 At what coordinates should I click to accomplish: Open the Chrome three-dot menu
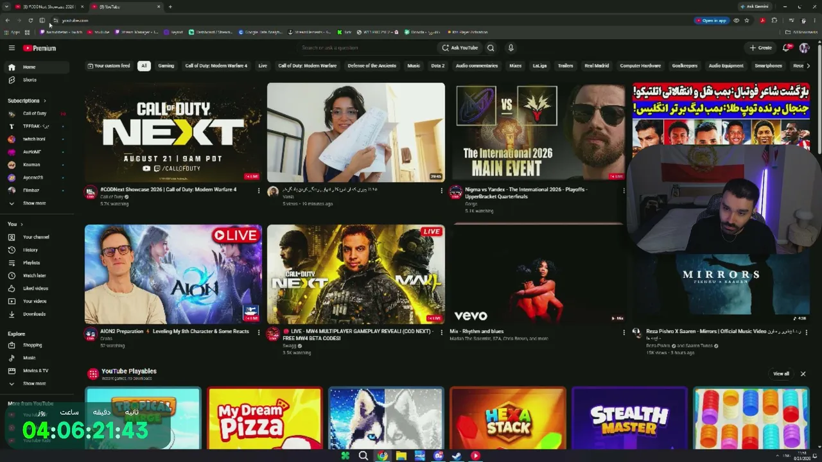814,21
